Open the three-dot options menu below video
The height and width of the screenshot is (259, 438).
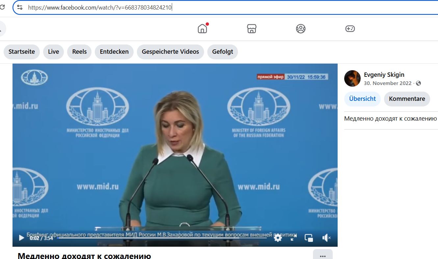322,256
